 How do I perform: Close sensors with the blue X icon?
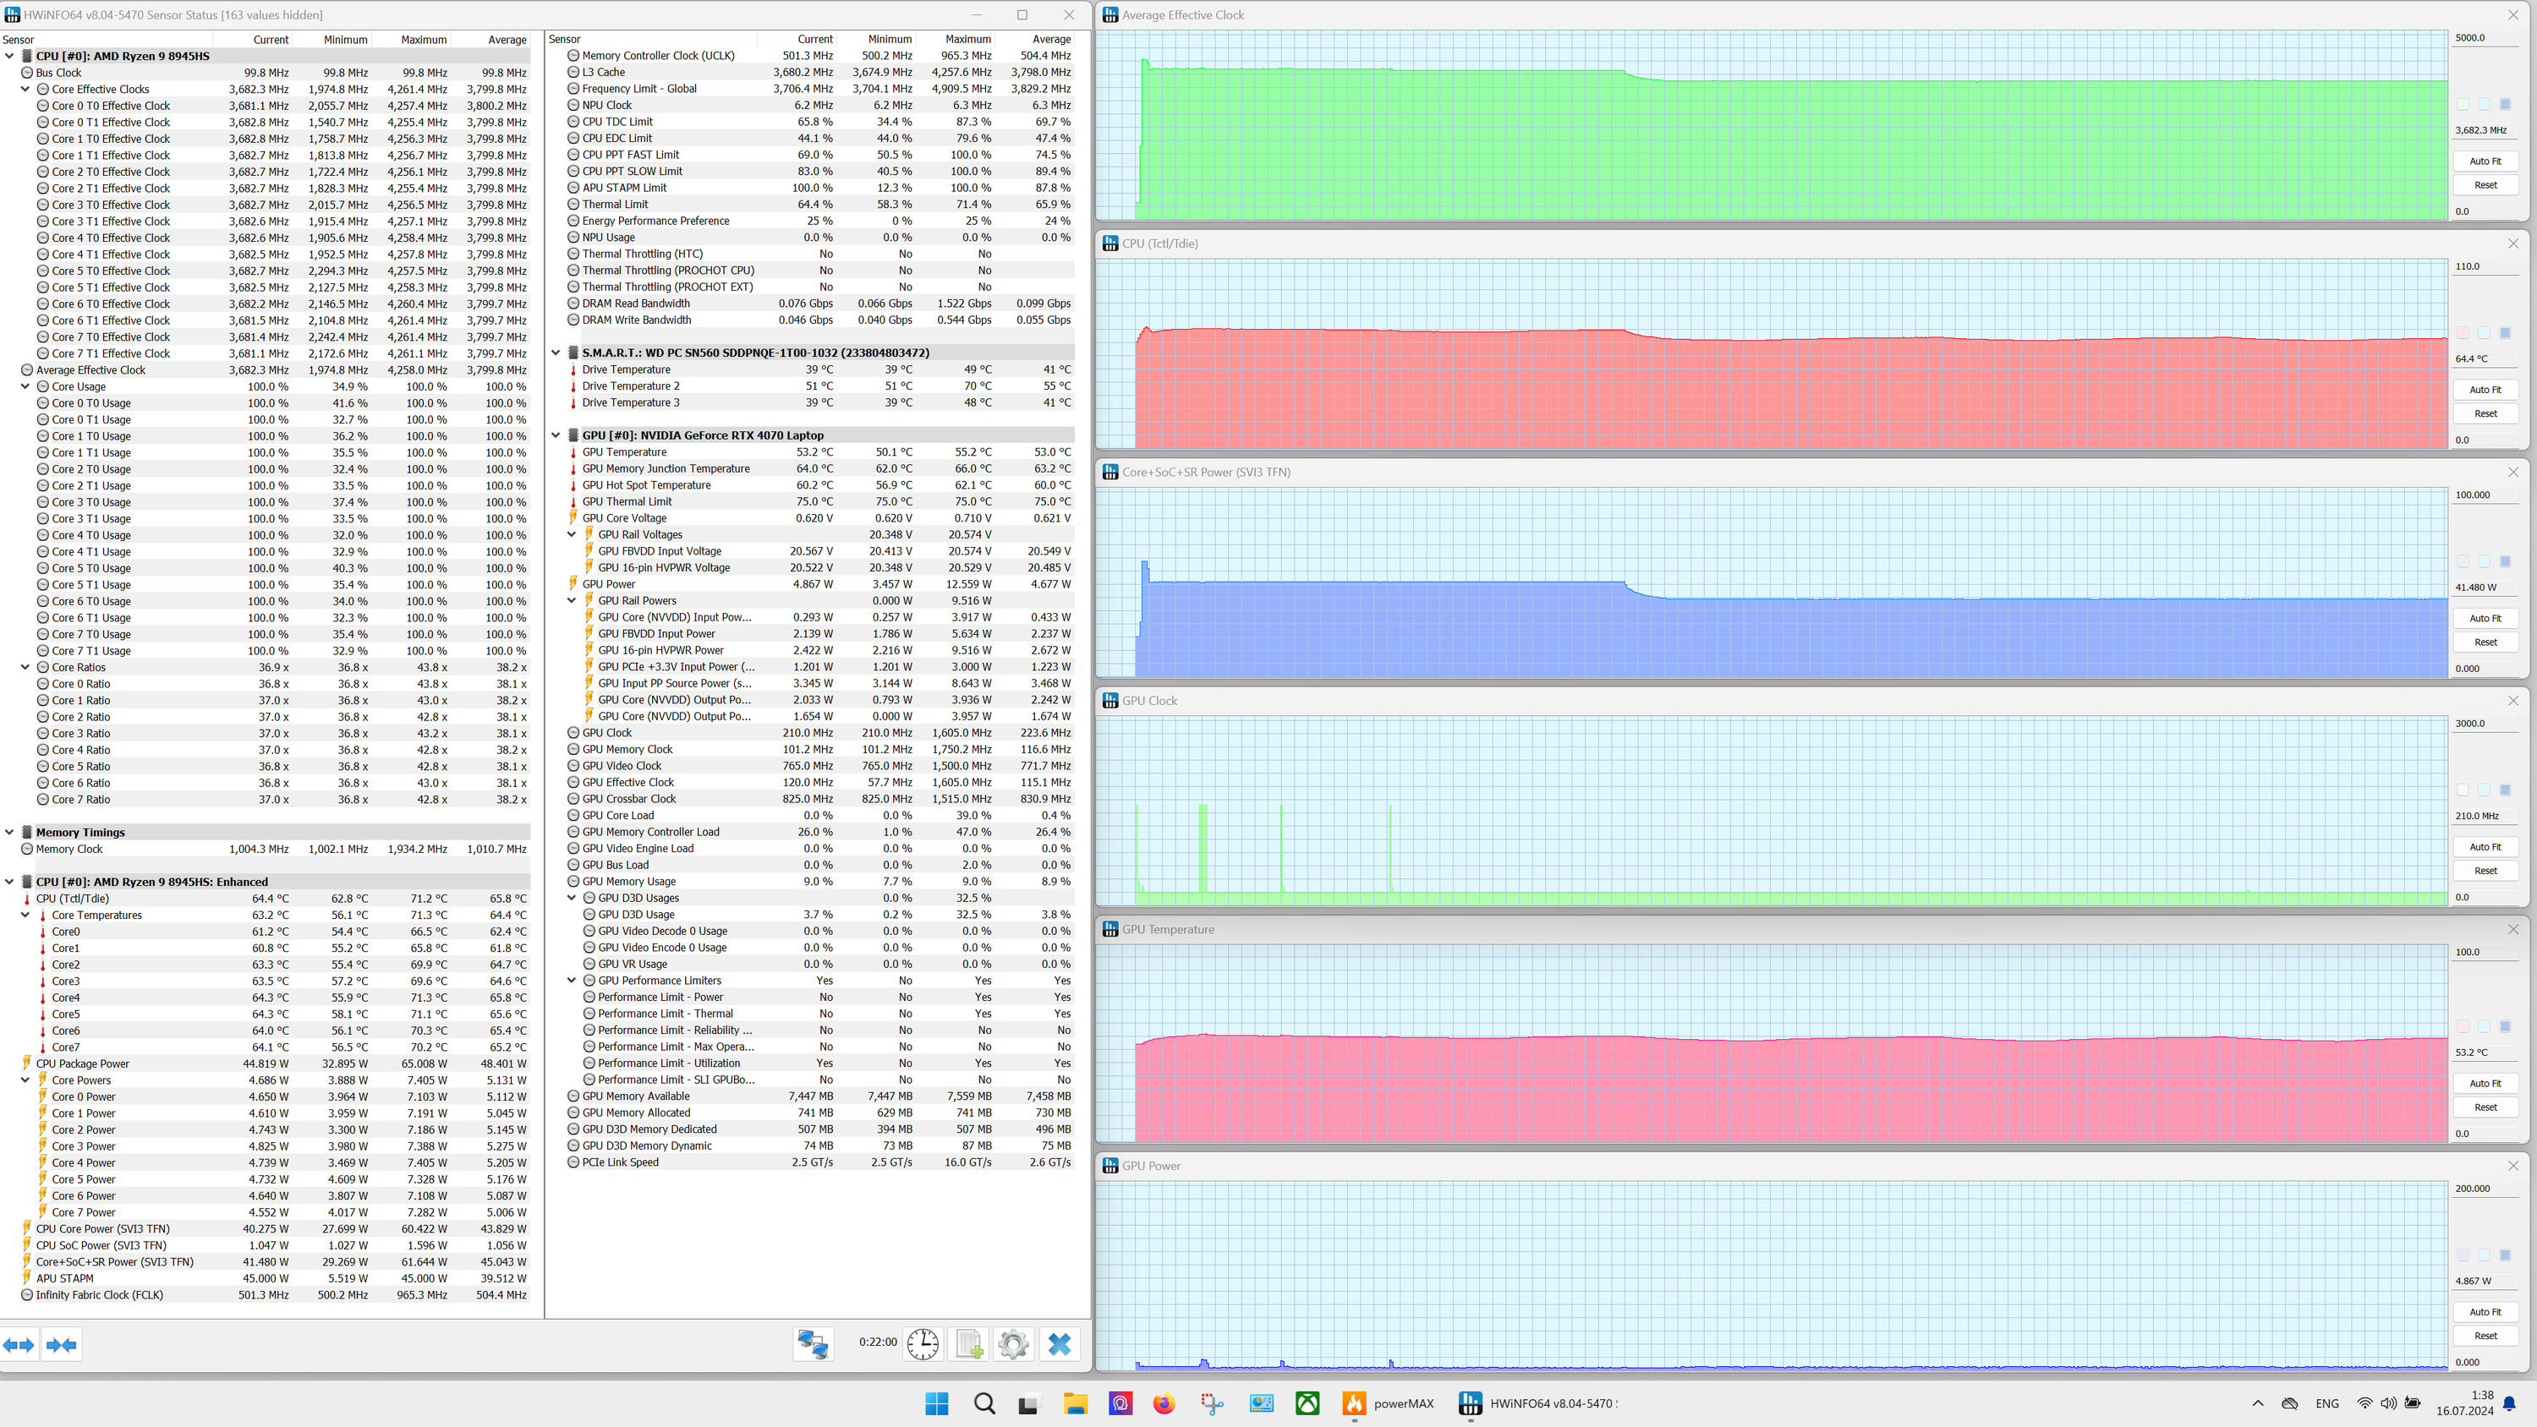tap(1060, 1344)
